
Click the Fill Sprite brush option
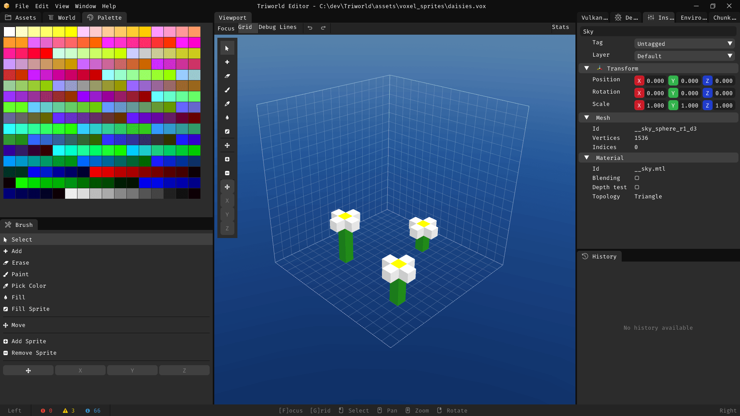pyautogui.click(x=30, y=309)
